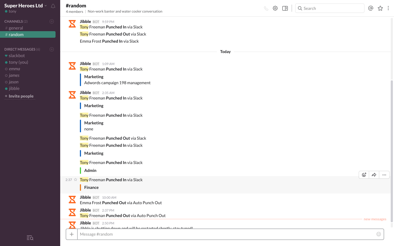This screenshot has width=394, height=246.
Task: Click the 10:00 AM timestamp
Action: point(109,198)
